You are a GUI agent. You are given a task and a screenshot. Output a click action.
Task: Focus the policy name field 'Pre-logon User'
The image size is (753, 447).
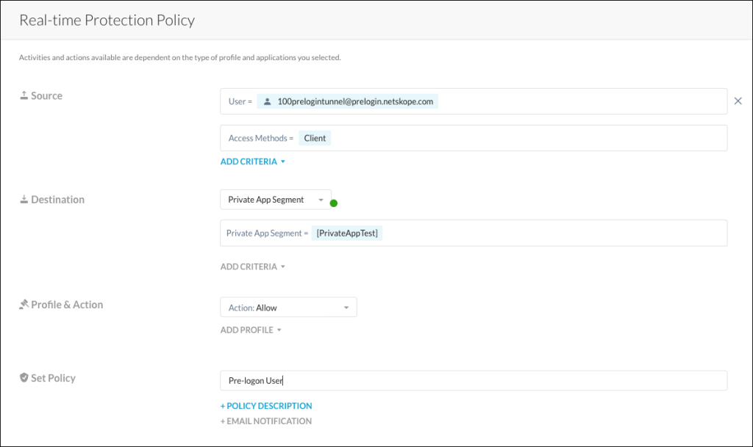[x=474, y=380]
